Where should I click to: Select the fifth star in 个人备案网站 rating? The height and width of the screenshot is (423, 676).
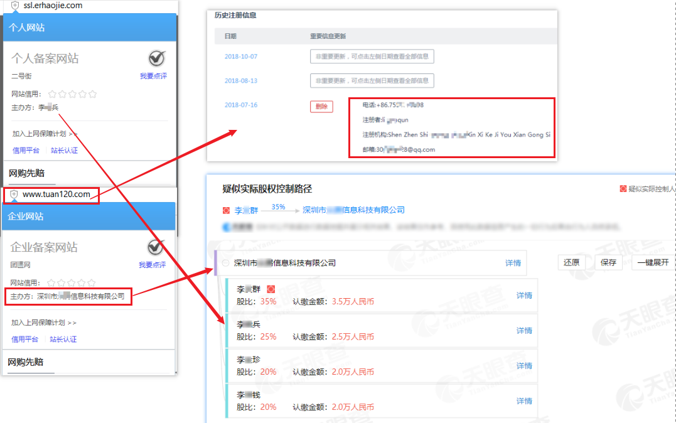[x=92, y=94]
